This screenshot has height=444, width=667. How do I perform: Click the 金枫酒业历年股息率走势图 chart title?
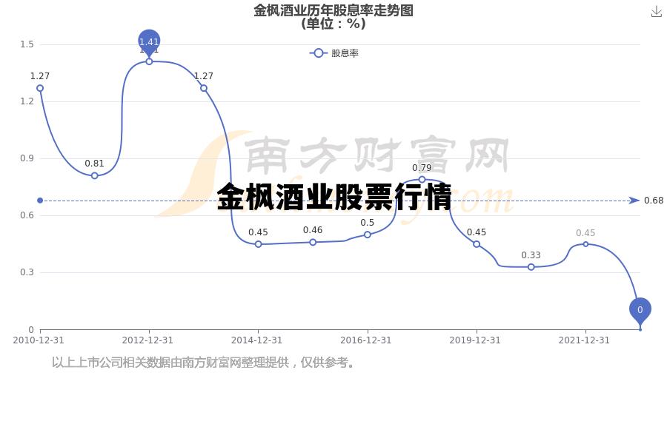(x=333, y=10)
